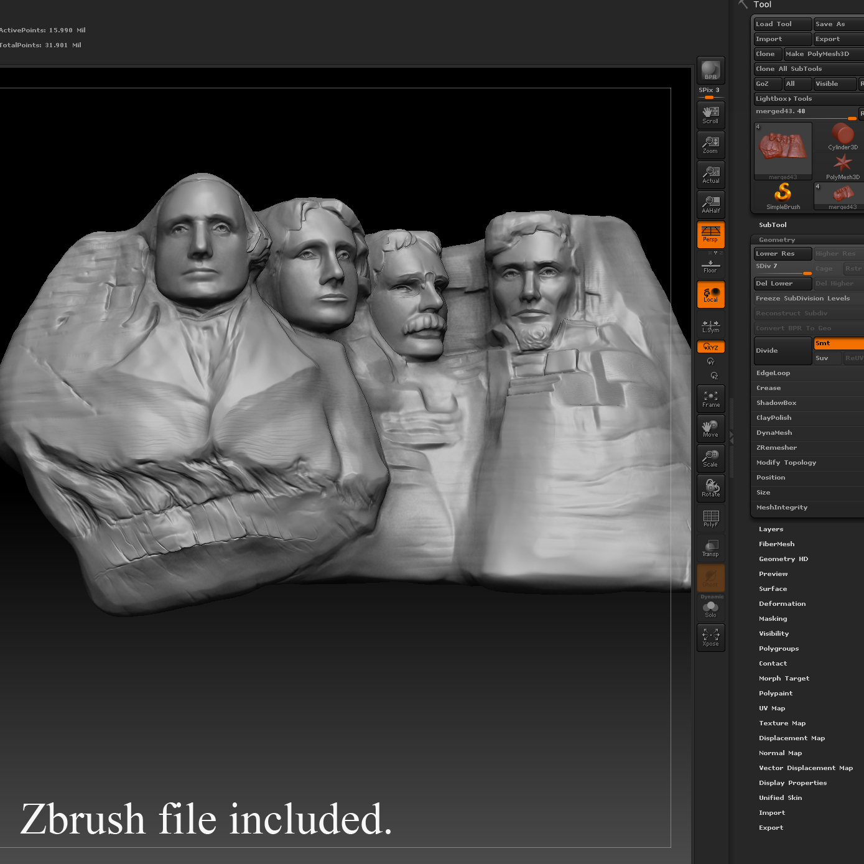Open the Masking menu section

click(x=773, y=619)
